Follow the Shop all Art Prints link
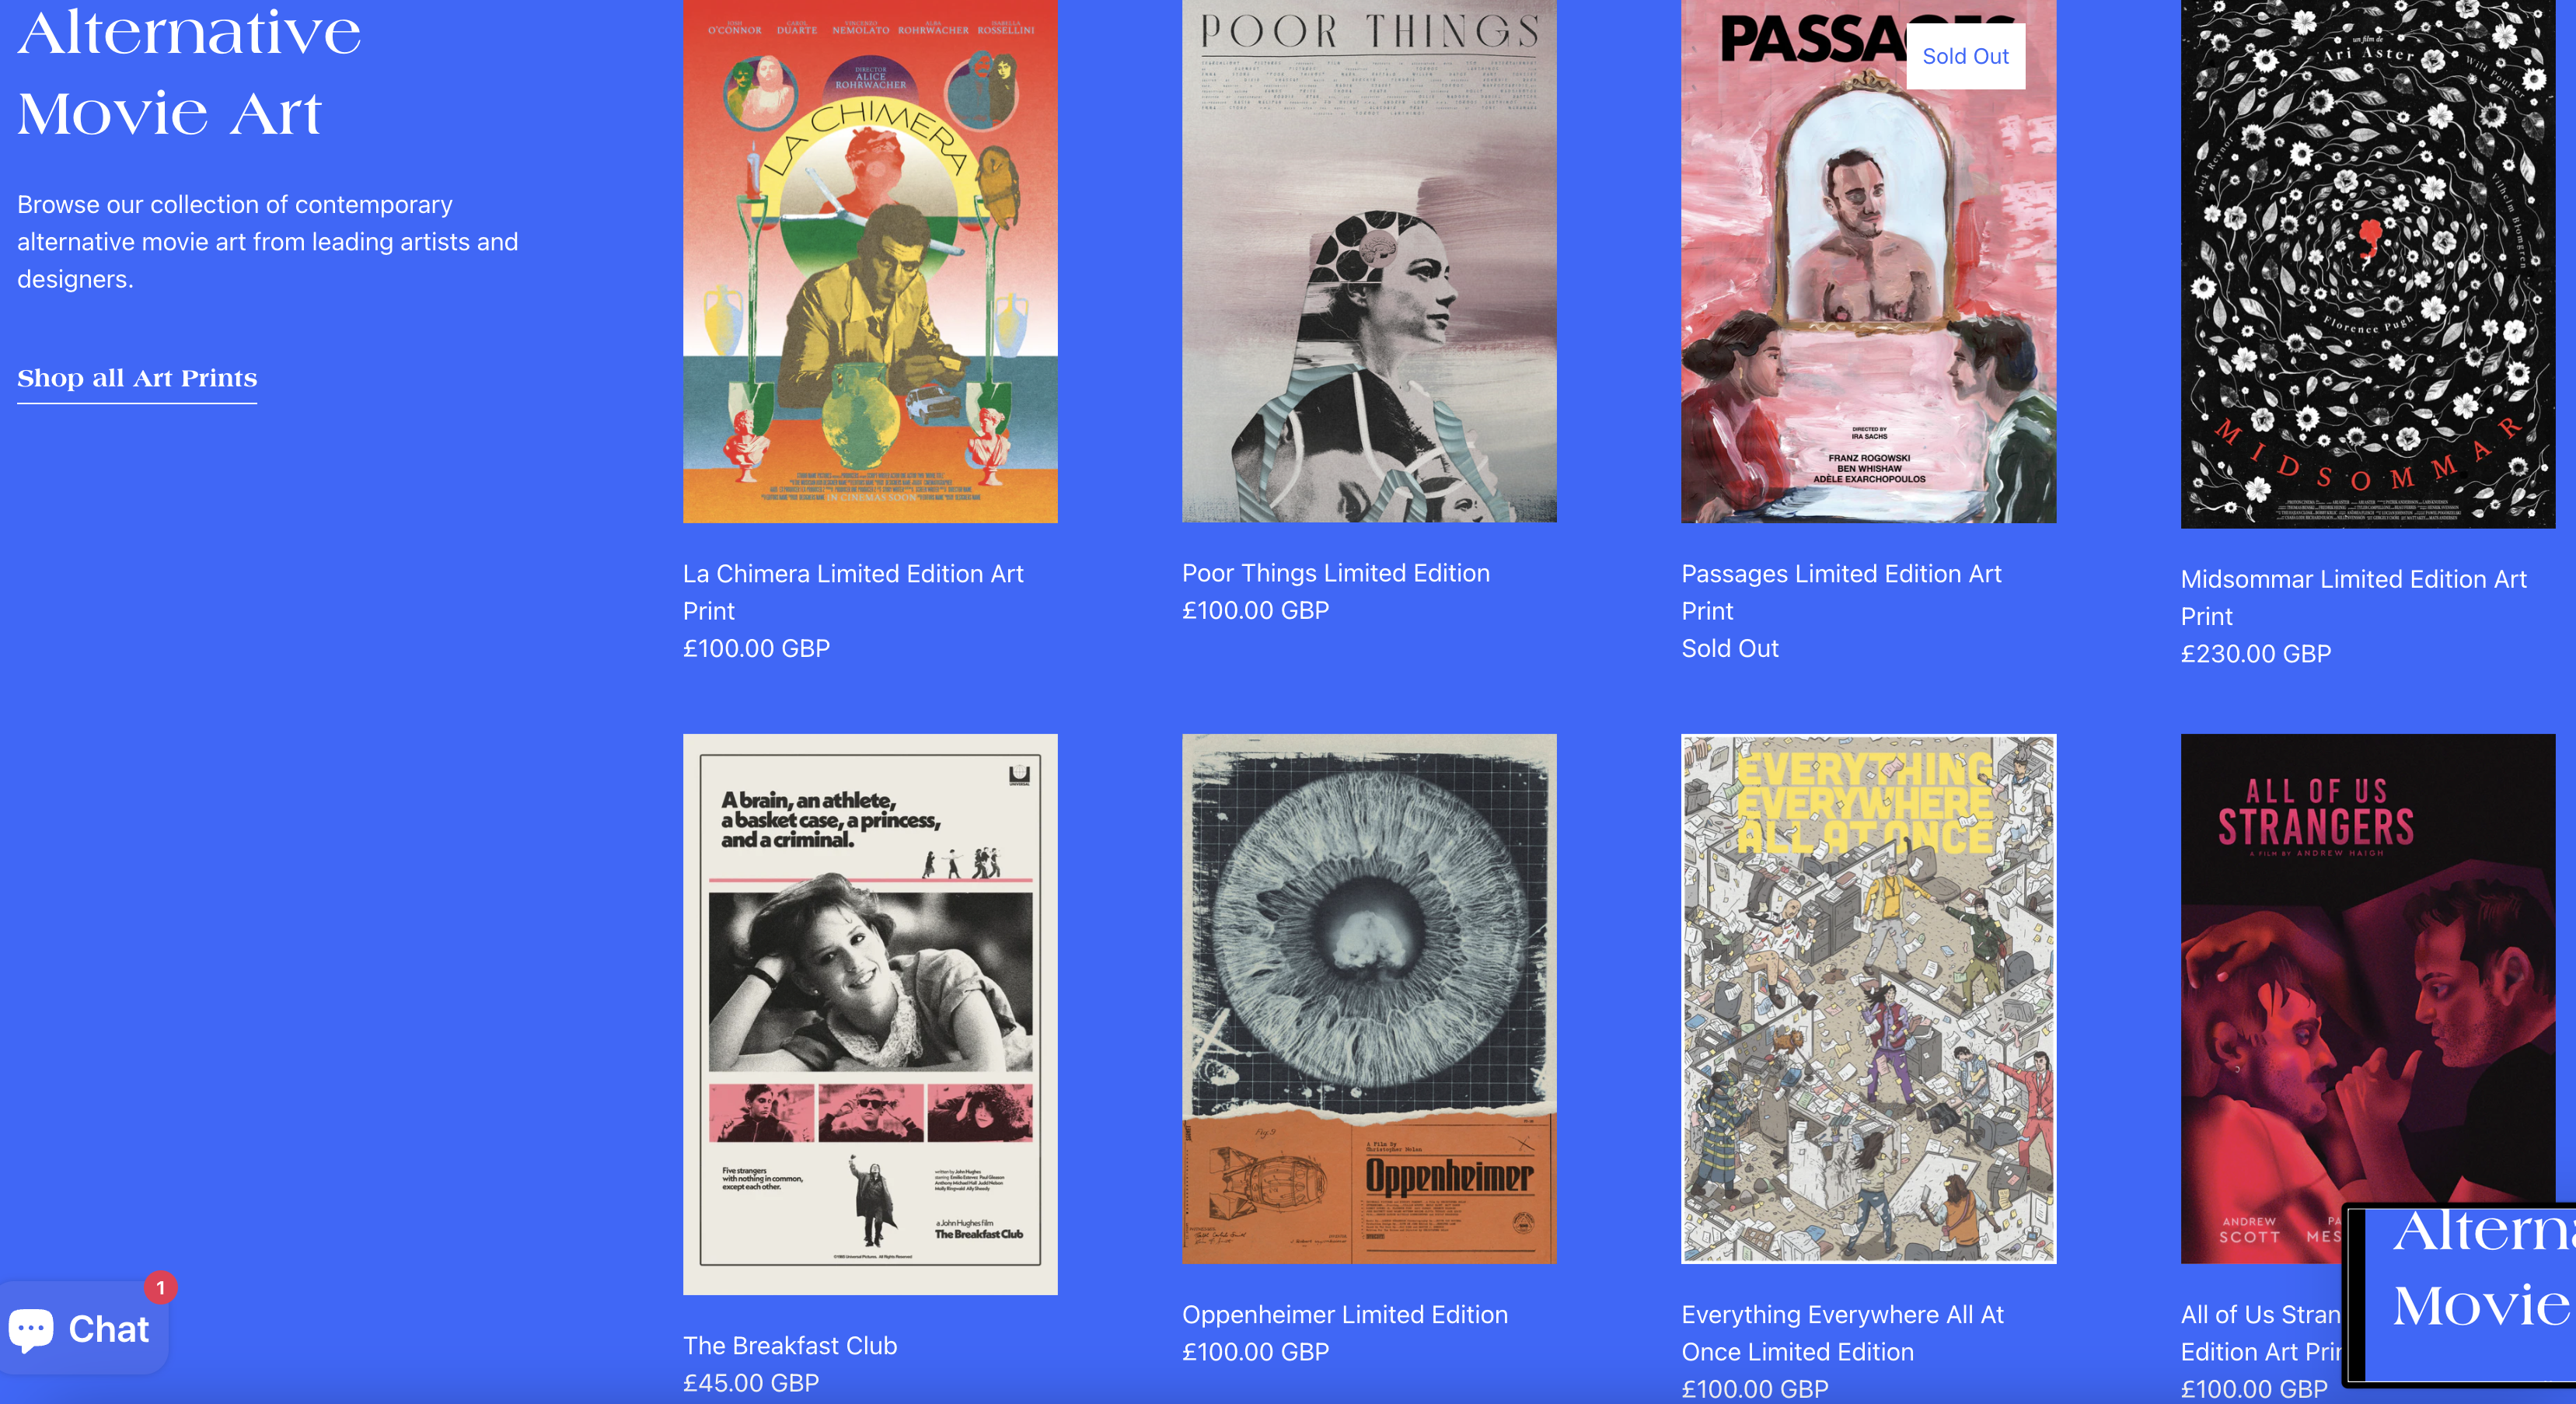 [137, 378]
